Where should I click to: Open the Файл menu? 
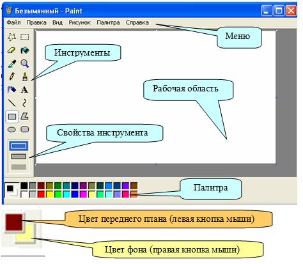pos(13,22)
